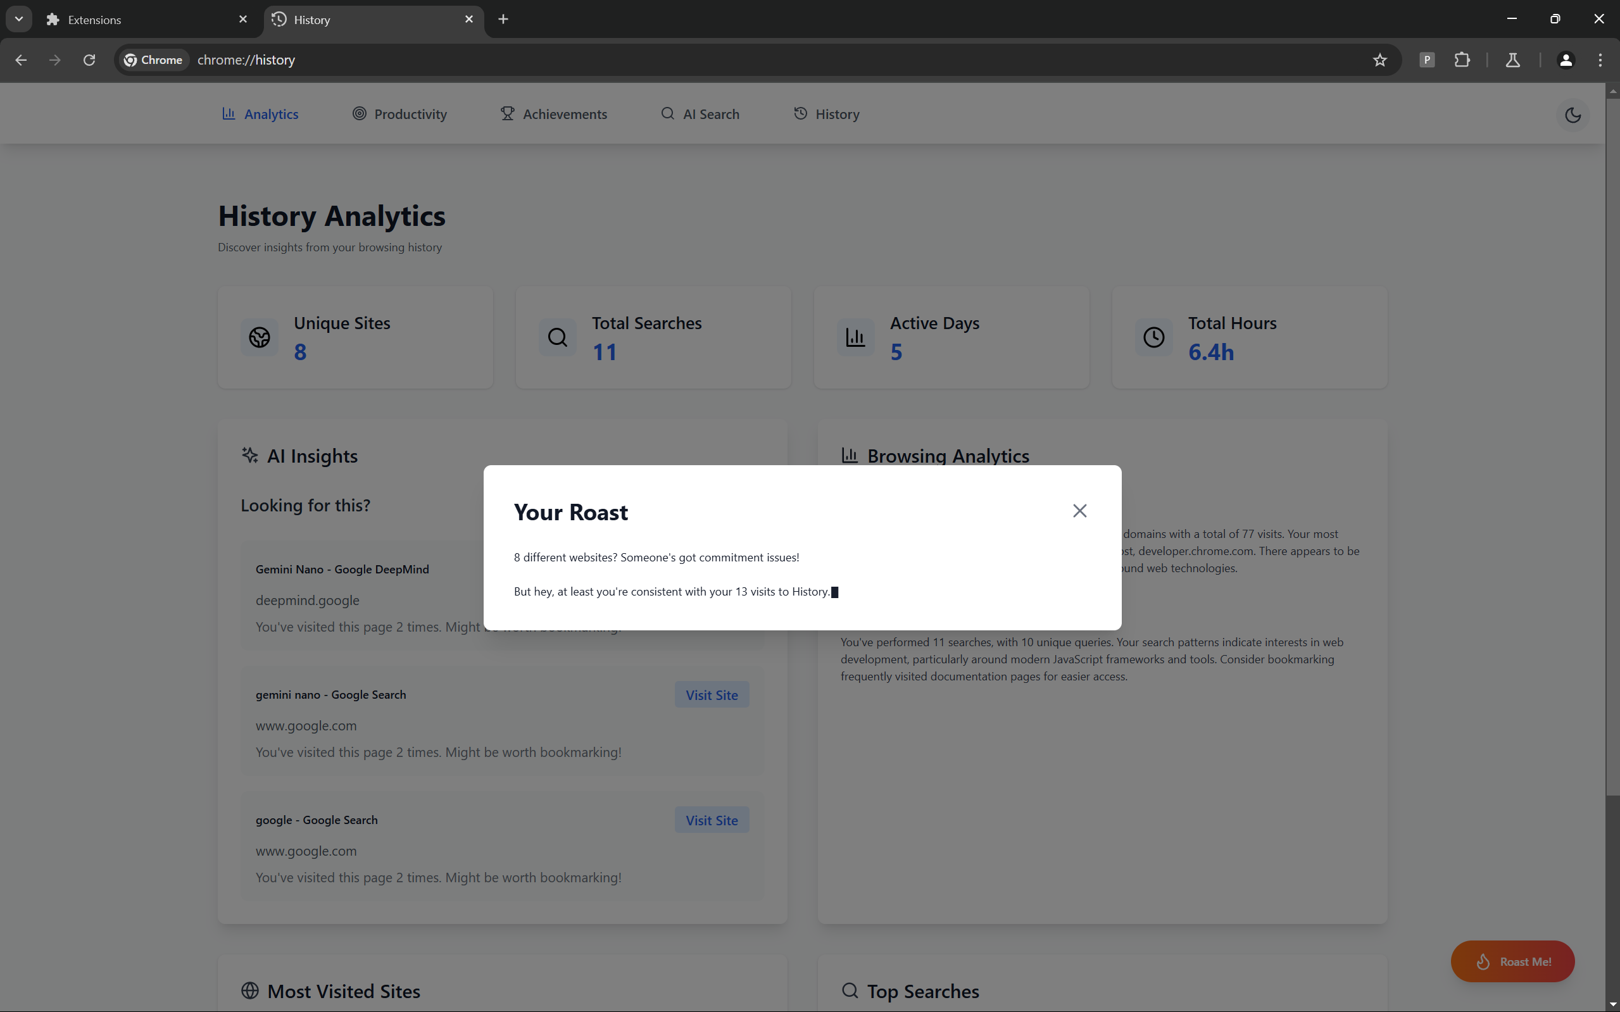Go to the History nav tab
This screenshot has width=1620, height=1012.
click(x=827, y=115)
